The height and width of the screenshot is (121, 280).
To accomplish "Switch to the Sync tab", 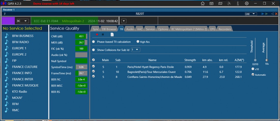I will [x=96, y=29].
